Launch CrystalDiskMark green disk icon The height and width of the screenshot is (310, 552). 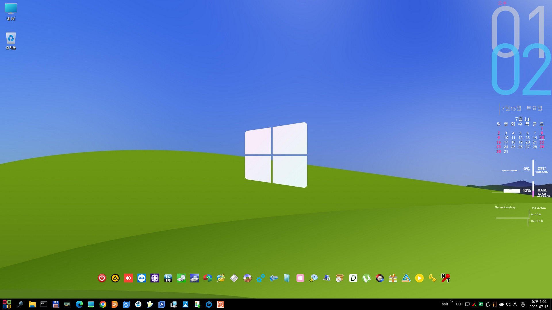181,278
